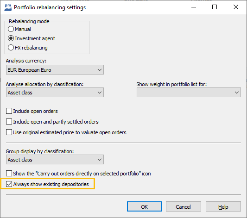Uncheck Always show existing depositories
Viewport: 247px width, 218px height.
(x=9, y=184)
